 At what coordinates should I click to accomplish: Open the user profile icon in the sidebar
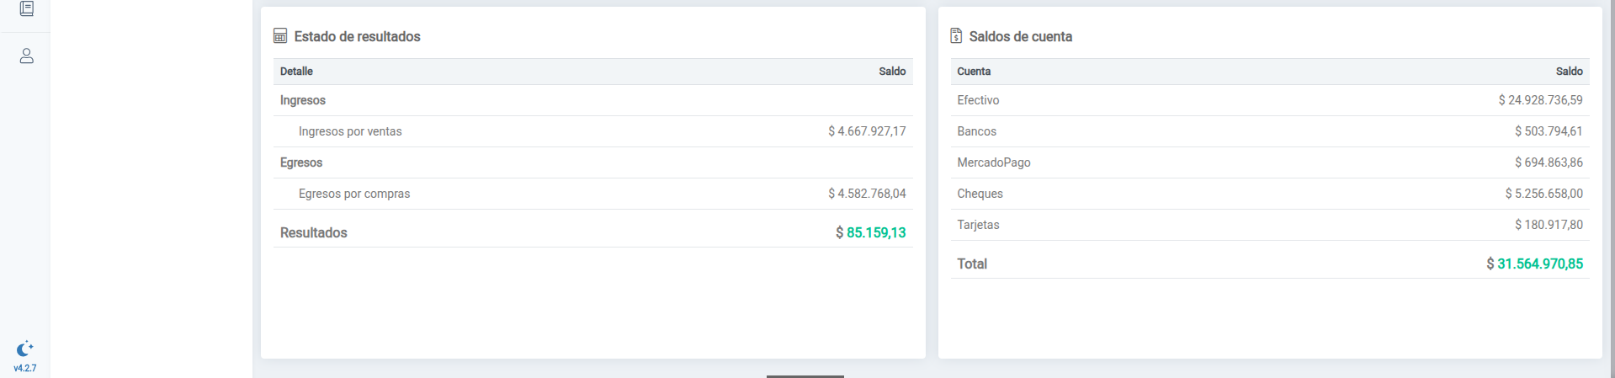click(26, 56)
